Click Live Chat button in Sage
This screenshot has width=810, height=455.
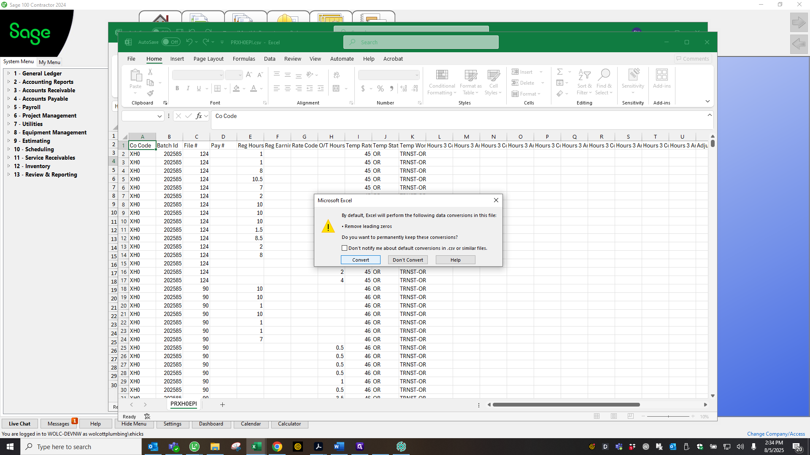coord(19,424)
